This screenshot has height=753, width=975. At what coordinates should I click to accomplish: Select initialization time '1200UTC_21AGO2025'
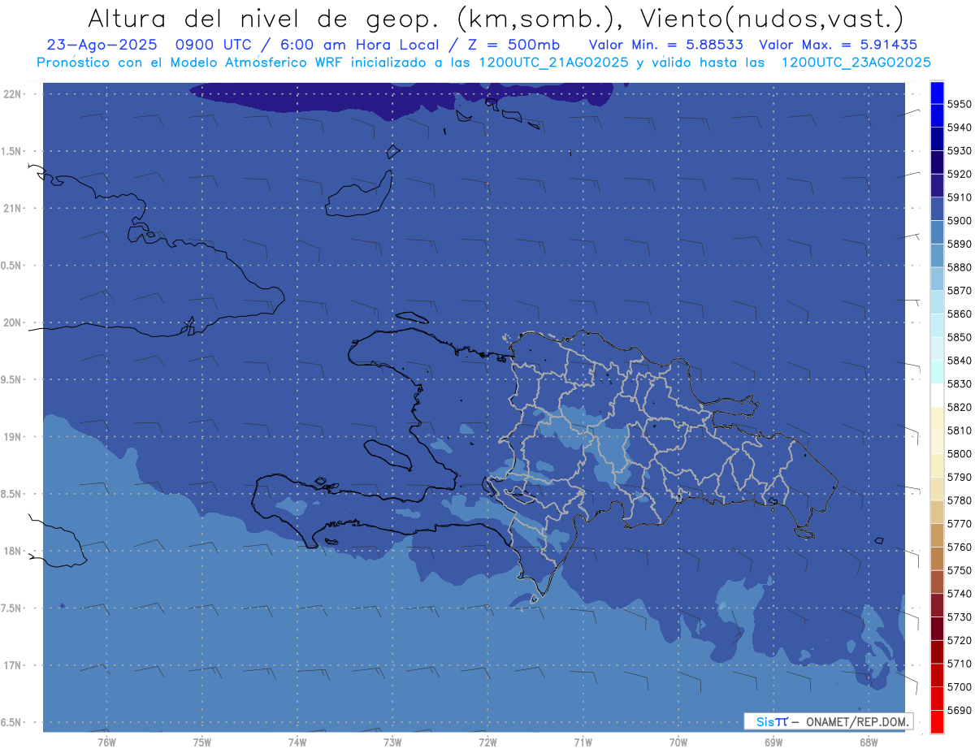[x=553, y=63]
